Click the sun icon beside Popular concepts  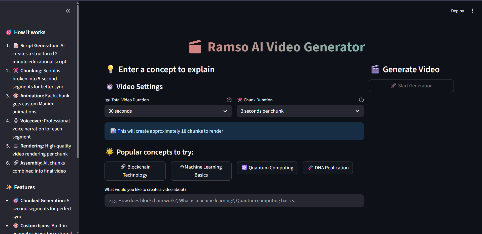110,152
